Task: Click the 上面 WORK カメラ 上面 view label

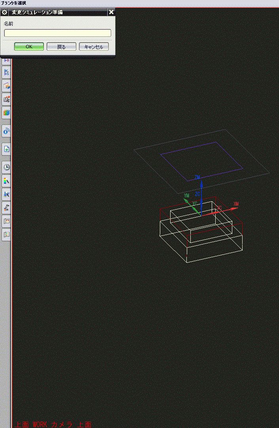Action: (x=53, y=424)
